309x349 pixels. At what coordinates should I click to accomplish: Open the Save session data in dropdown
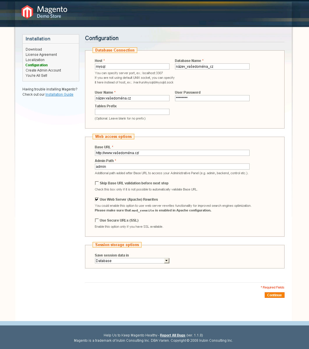click(132, 261)
